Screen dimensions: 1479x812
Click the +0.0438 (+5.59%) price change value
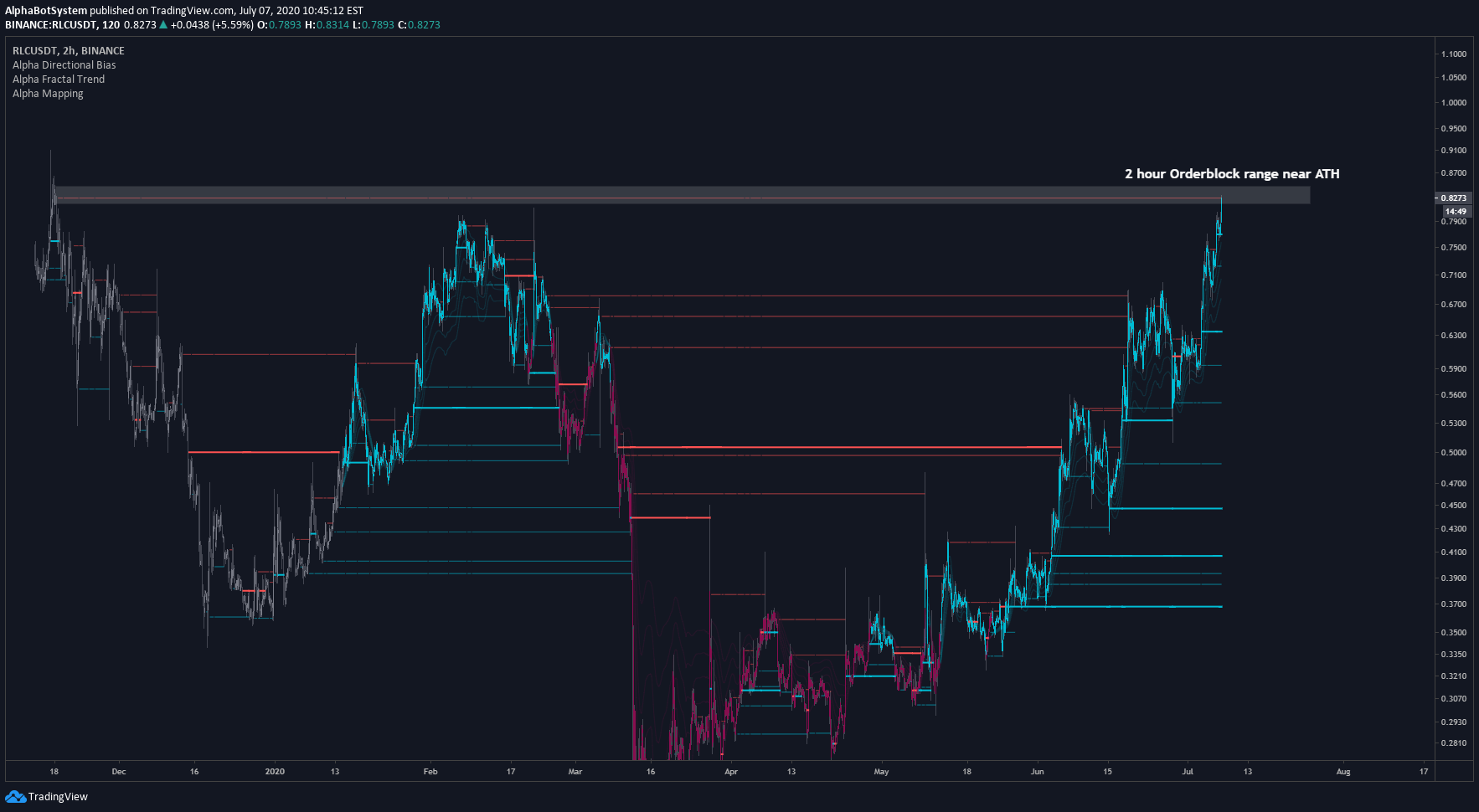tap(212, 25)
